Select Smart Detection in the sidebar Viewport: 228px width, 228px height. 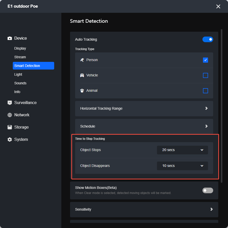(33, 66)
